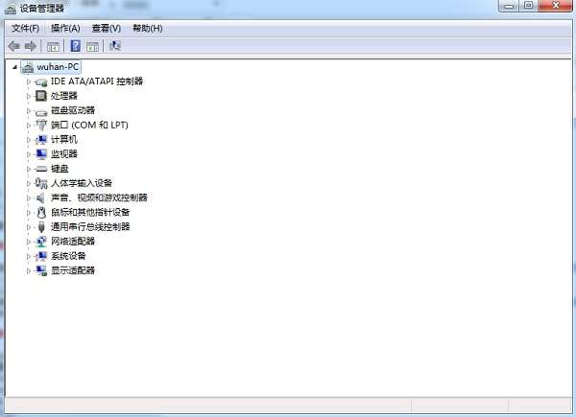Screen dimensions: 576x417
Task: Click the IDE ATA/ATAPI 控制器 icon
Action: click(x=41, y=81)
